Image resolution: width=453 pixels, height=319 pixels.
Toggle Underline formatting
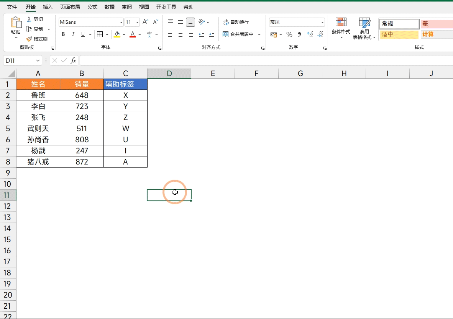tap(83, 34)
